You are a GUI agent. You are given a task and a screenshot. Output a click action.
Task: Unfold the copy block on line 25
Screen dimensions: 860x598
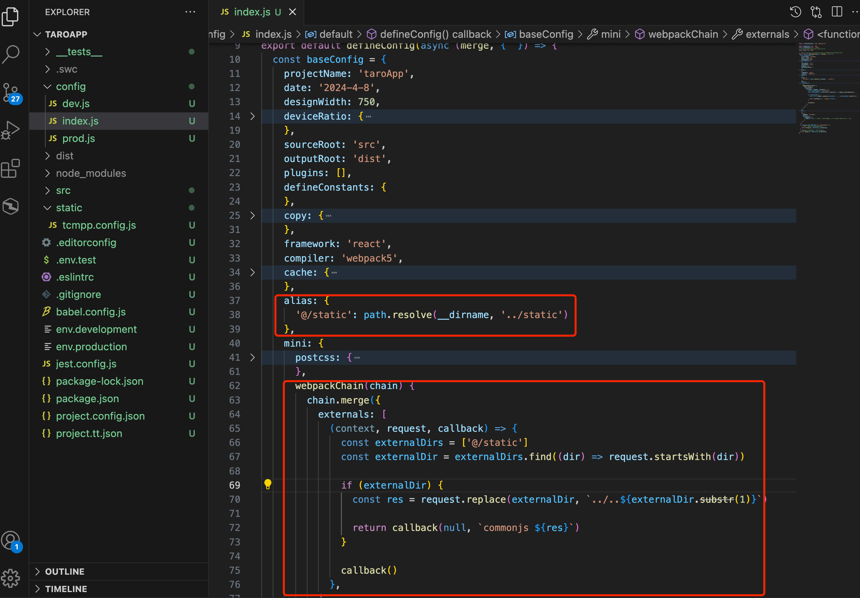253,216
